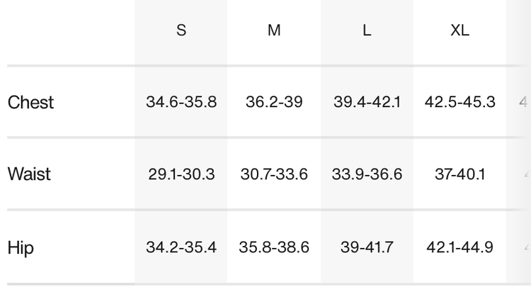Select hip value 35.8-38.6 for size M

pyautogui.click(x=274, y=248)
